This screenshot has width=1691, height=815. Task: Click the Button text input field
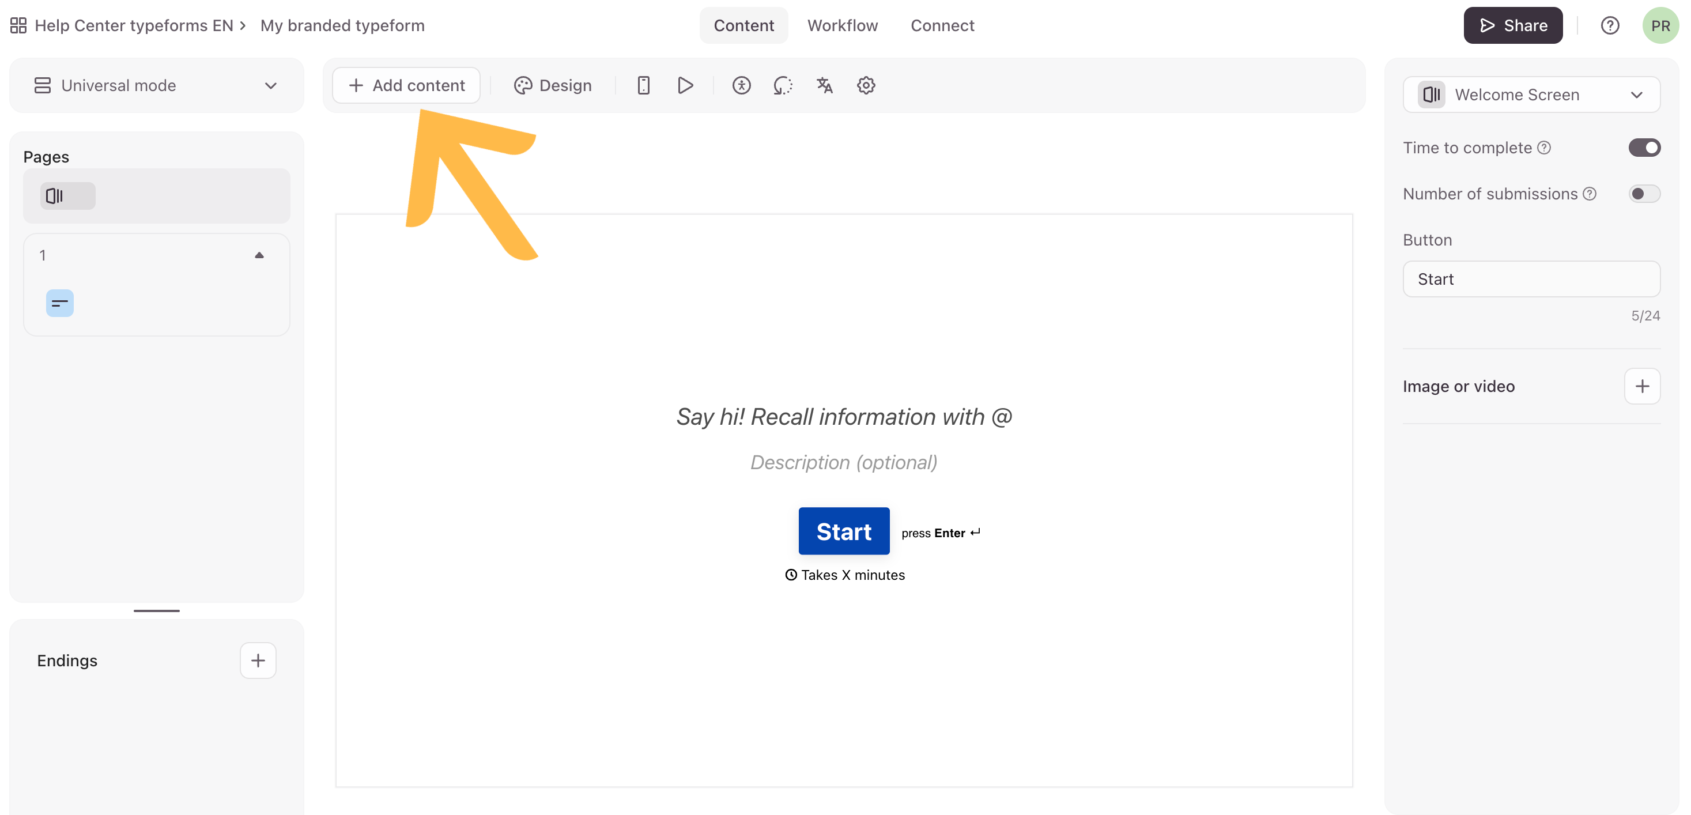pyautogui.click(x=1531, y=279)
